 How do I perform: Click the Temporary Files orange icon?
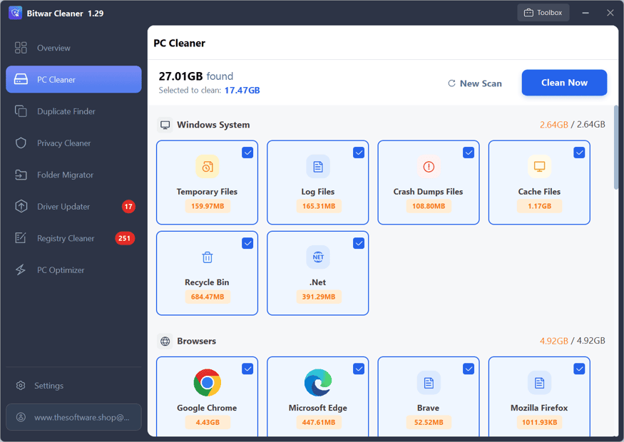[x=208, y=166]
